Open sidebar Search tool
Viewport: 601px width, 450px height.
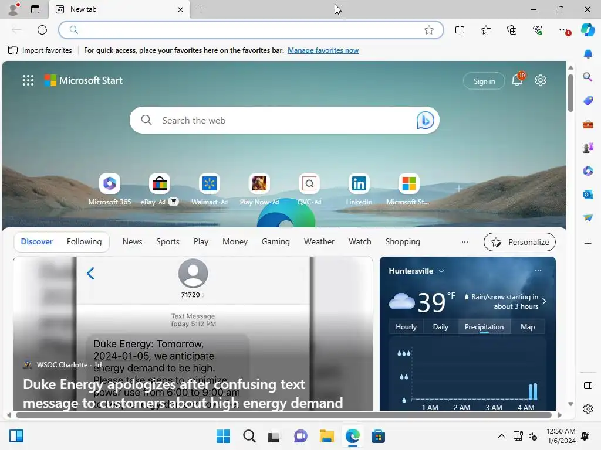[x=588, y=77]
